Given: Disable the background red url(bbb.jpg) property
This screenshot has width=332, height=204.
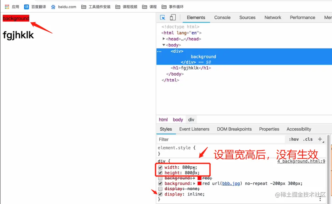Looking at the screenshot, I should point(160,183).
